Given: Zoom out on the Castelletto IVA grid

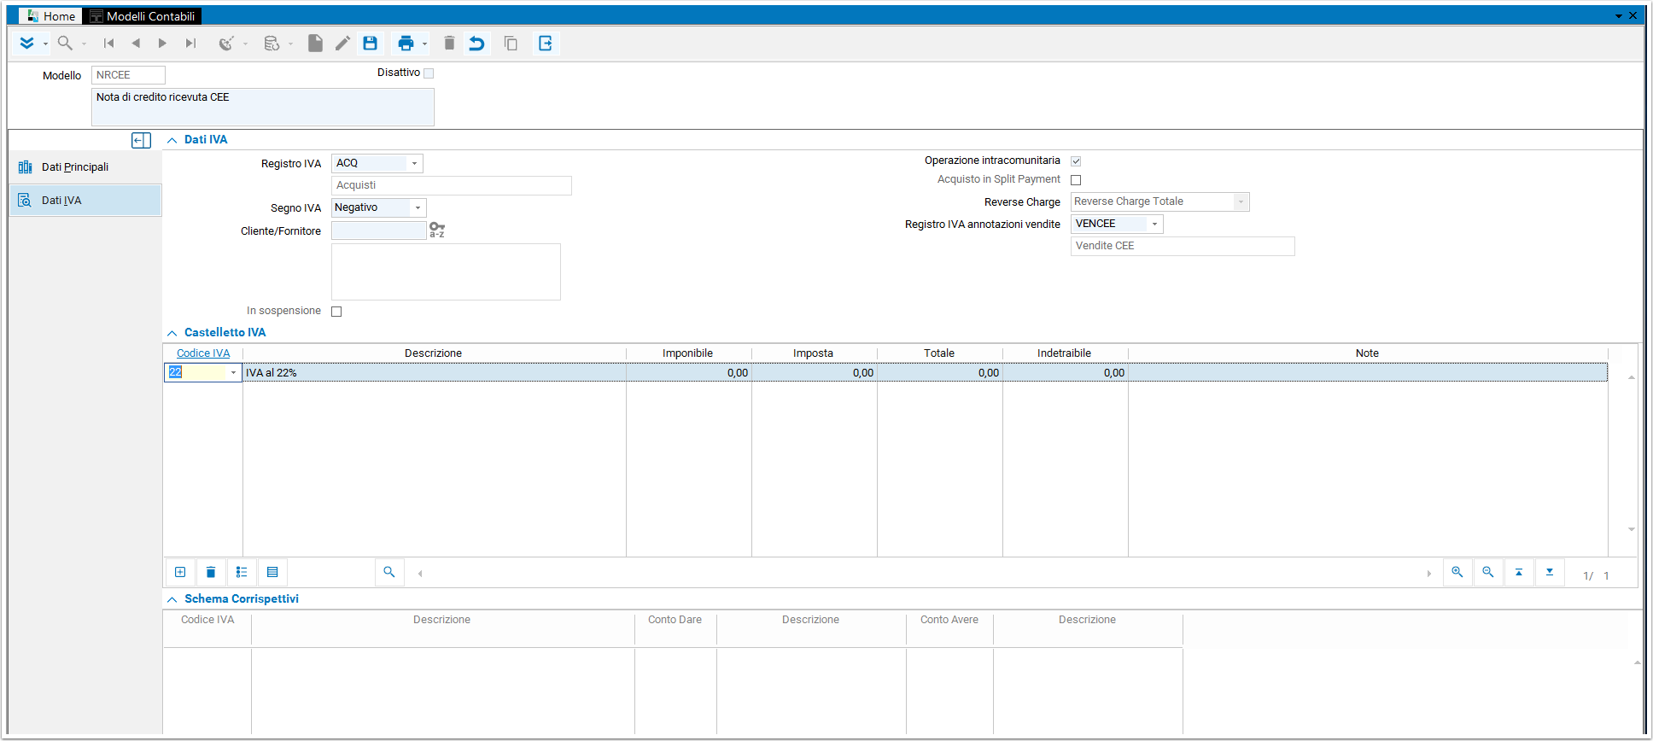Looking at the screenshot, I should 1488,572.
